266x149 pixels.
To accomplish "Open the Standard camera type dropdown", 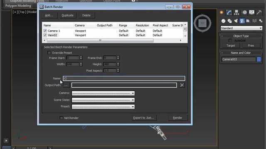I will (241, 28).
